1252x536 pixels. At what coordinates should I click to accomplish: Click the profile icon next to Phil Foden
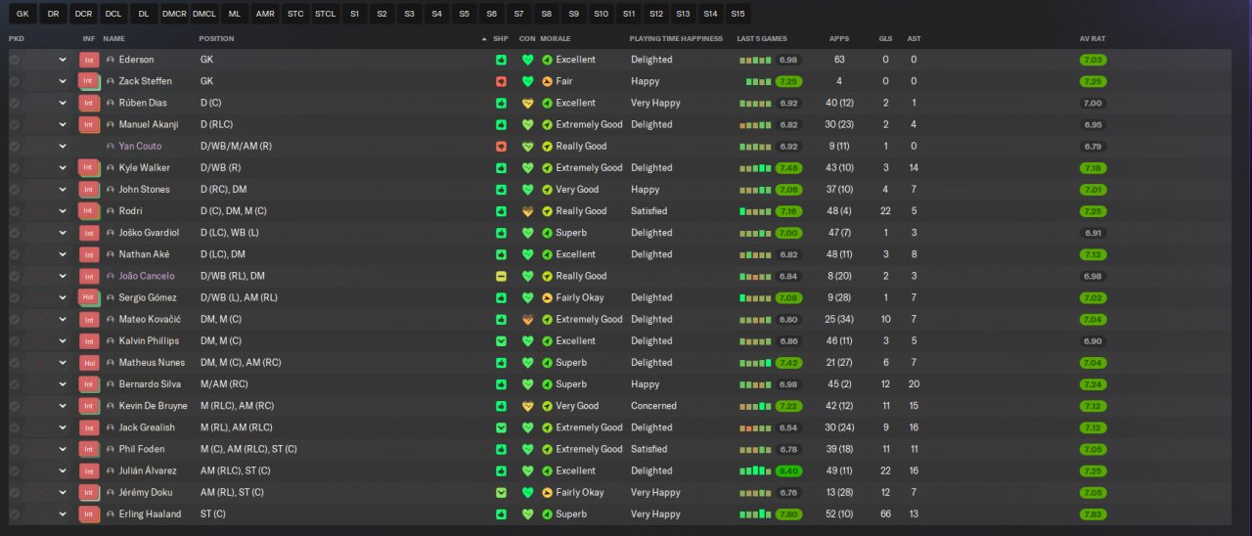pyautogui.click(x=111, y=449)
